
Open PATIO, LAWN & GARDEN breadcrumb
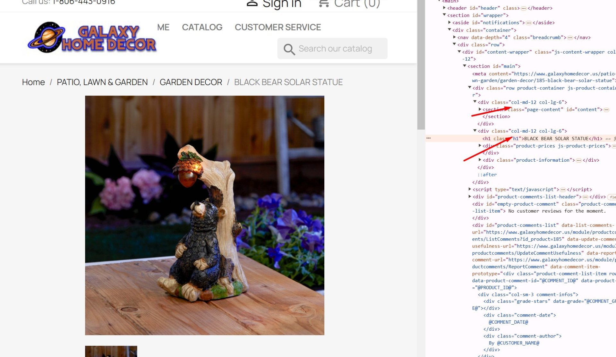[102, 82]
